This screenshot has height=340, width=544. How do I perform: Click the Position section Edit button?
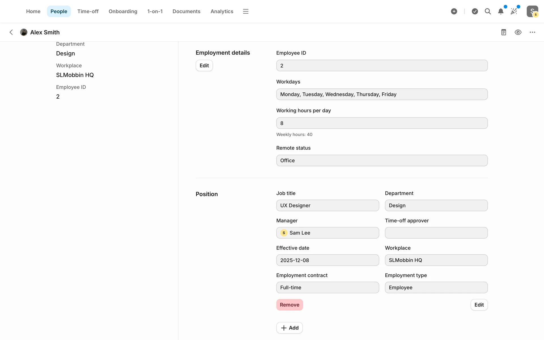click(x=479, y=305)
